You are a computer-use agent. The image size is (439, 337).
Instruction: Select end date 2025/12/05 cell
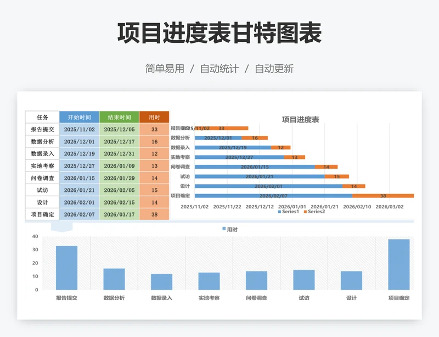coord(119,129)
